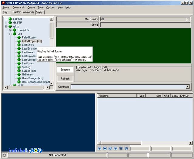Click tree horizontal scrollbar left arrow
Screen dimensions: 194x159
pyautogui.click(x=5, y=87)
